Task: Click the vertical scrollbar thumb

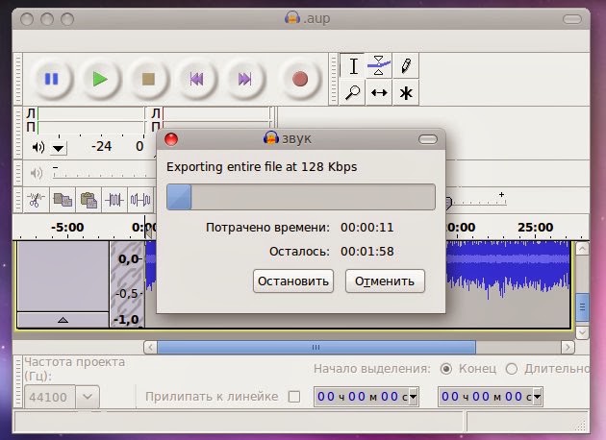Action: pos(582,307)
